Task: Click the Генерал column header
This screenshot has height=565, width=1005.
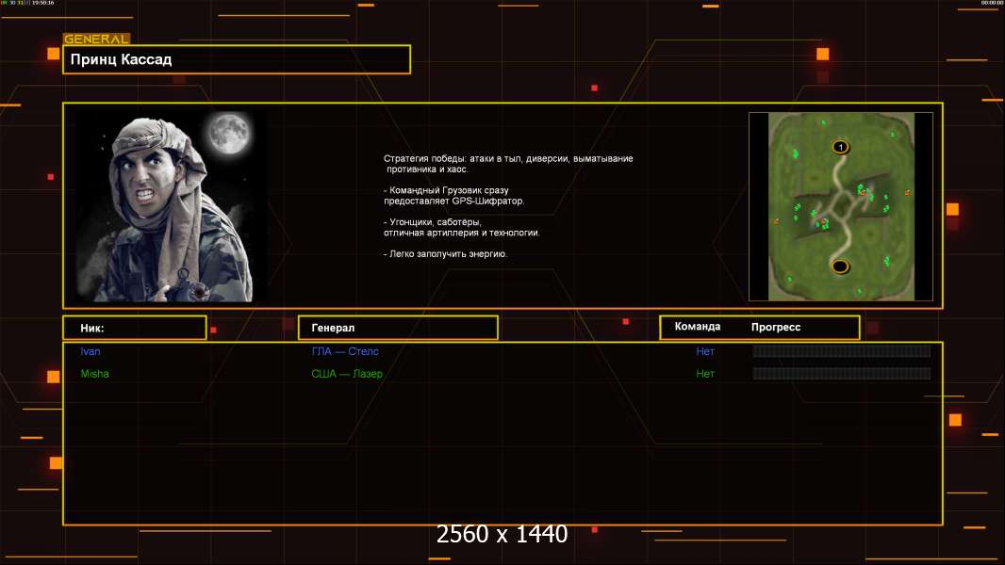Action: (397, 328)
